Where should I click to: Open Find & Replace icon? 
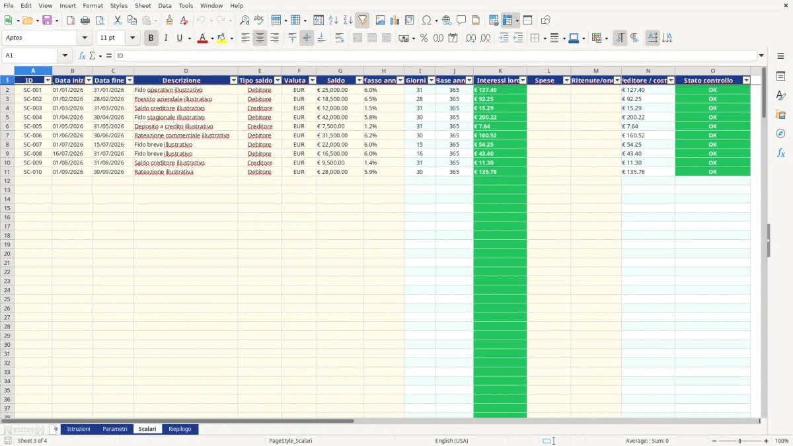point(245,20)
